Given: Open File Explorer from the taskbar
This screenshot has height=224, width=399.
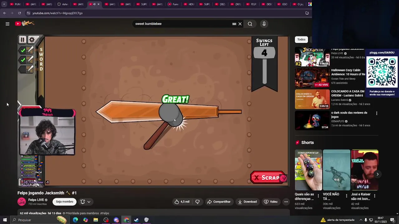Looking at the screenshot, I should (x=96, y=220).
